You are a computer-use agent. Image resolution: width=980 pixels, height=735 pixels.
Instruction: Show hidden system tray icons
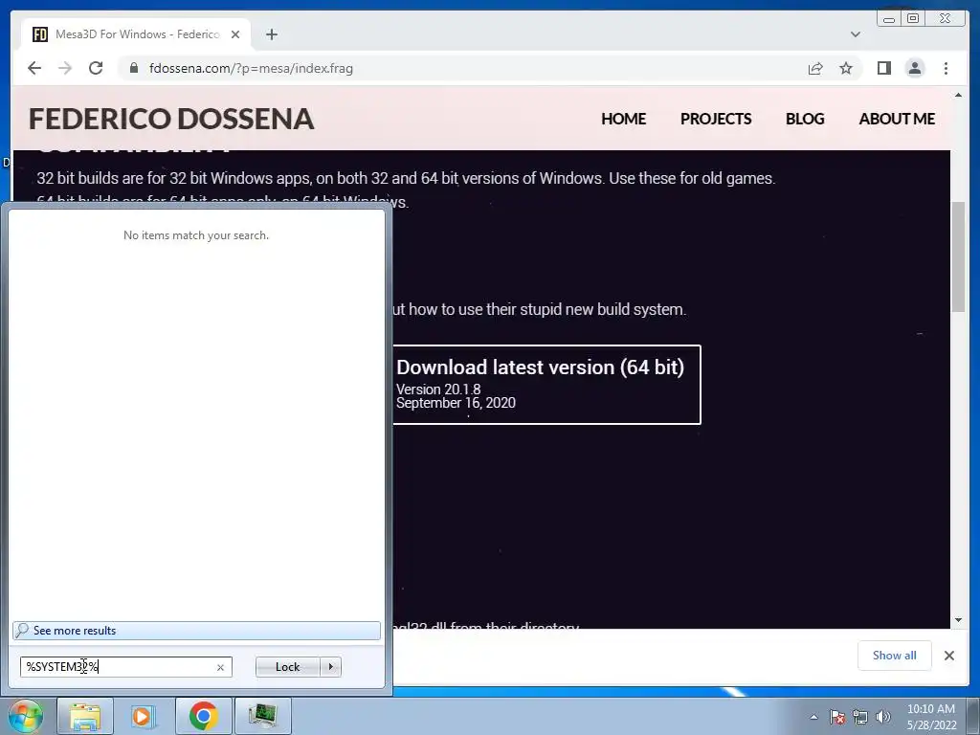(813, 717)
